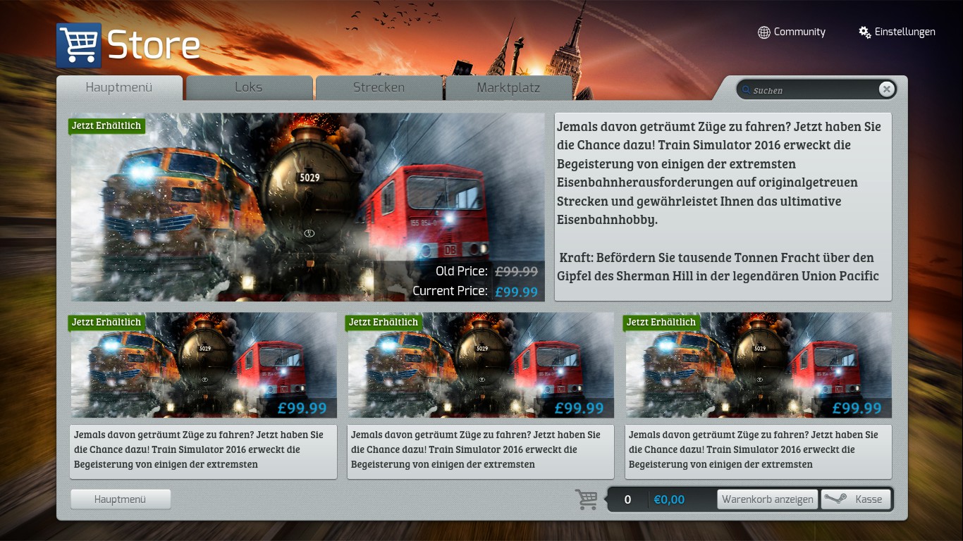This screenshot has width=963, height=541.
Task: Select the right product card image
Action: 759,366
